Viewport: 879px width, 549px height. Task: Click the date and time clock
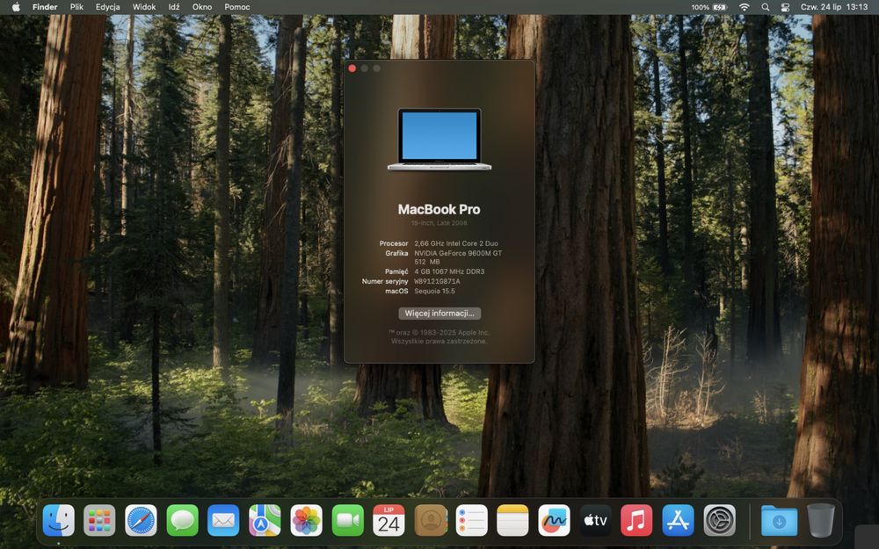click(834, 7)
